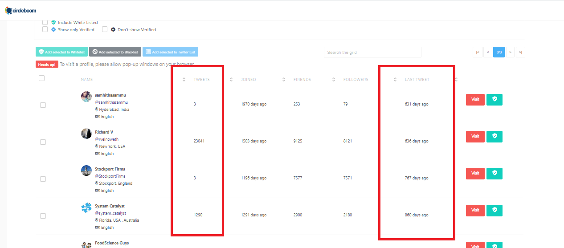Image resolution: width=564 pixels, height=248 pixels.
Task: Click the Heads up! badge
Action: pyautogui.click(x=47, y=65)
